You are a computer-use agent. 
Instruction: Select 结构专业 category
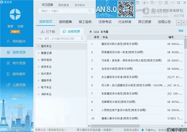61,67
